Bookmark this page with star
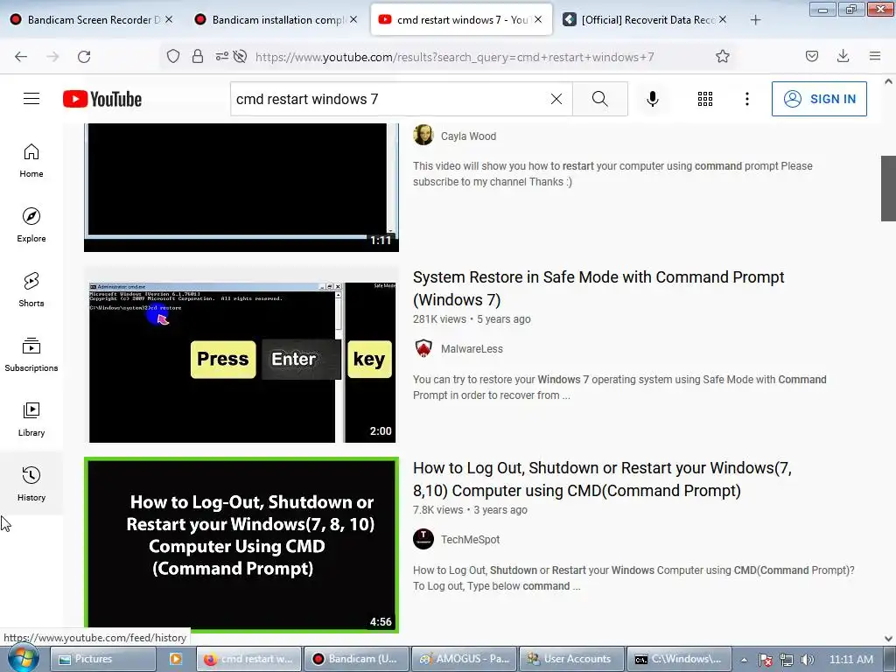 point(722,56)
